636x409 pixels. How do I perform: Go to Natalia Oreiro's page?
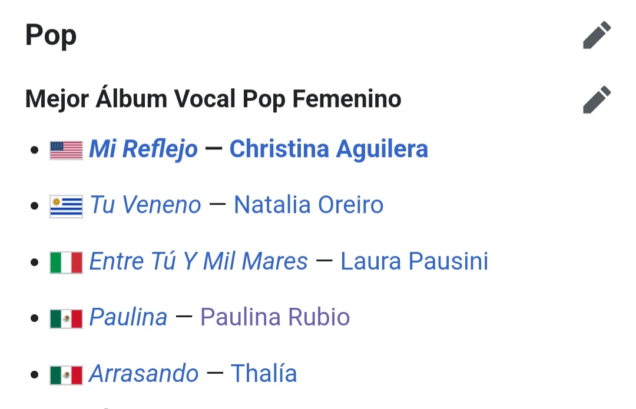pyautogui.click(x=309, y=205)
